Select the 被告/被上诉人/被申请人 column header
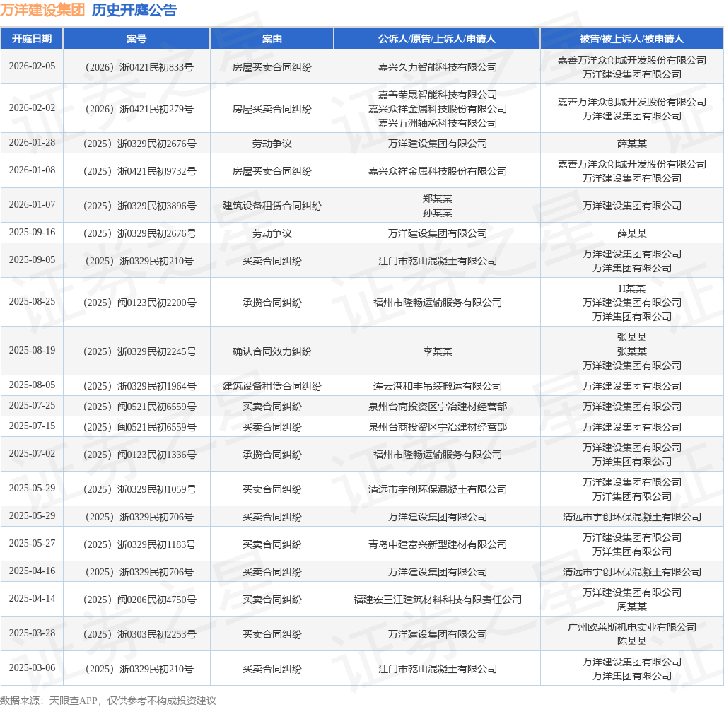 (x=631, y=39)
